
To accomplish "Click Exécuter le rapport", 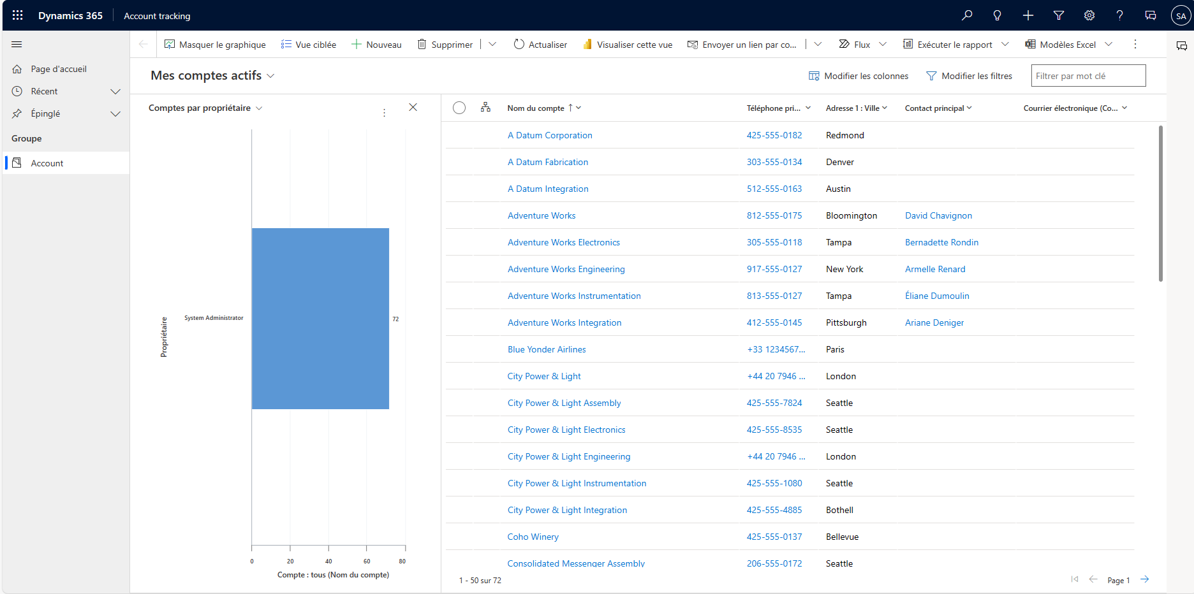I will click(x=948, y=45).
